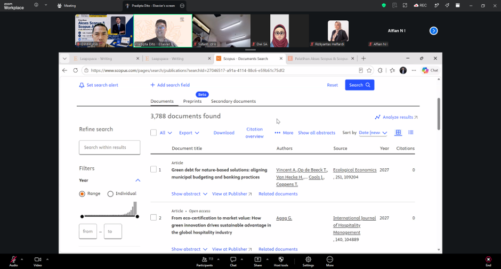The width and height of the screenshot is (501, 269).
Task: Switch results to list view icon
Action: (x=411, y=132)
